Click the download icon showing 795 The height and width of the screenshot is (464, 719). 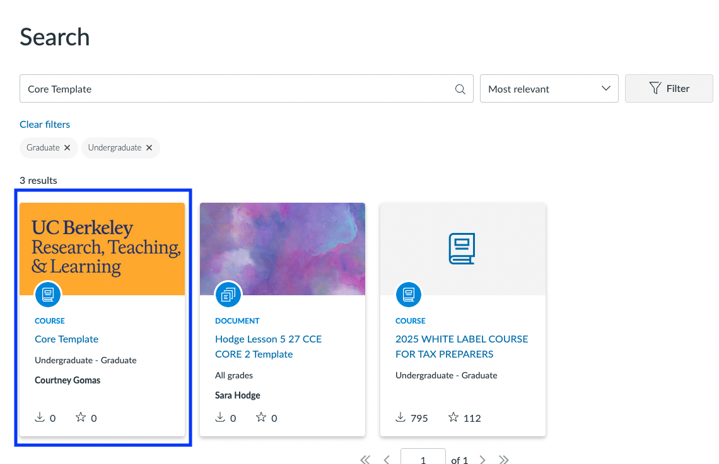[400, 417]
